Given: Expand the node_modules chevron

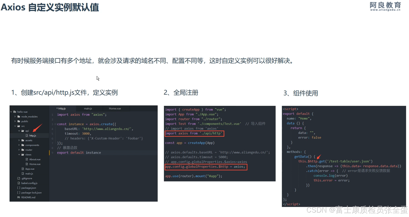Looking at the screenshot, I should tap(15, 117).
